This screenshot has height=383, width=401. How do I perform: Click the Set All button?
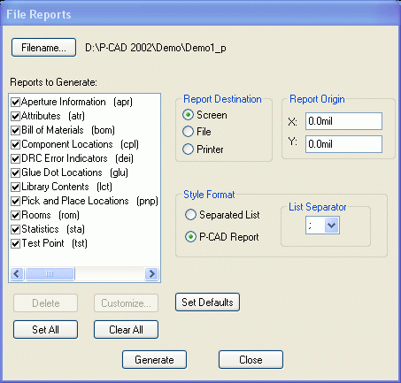pyautogui.click(x=45, y=329)
